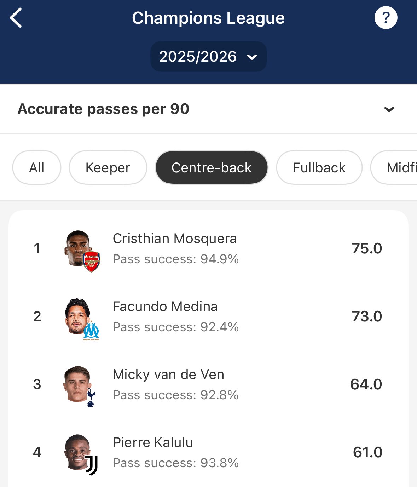Open Cristhian Mosquera's player name
This screenshot has height=487, width=417.
[174, 239]
